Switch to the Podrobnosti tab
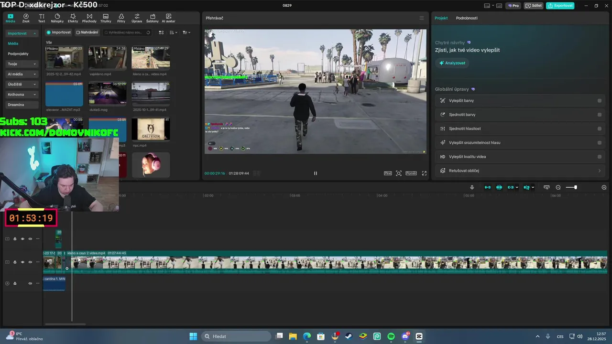 tap(467, 18)
